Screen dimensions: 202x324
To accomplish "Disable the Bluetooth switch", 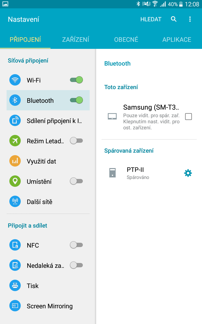I will pyautogui.click(x=76, y=100).
